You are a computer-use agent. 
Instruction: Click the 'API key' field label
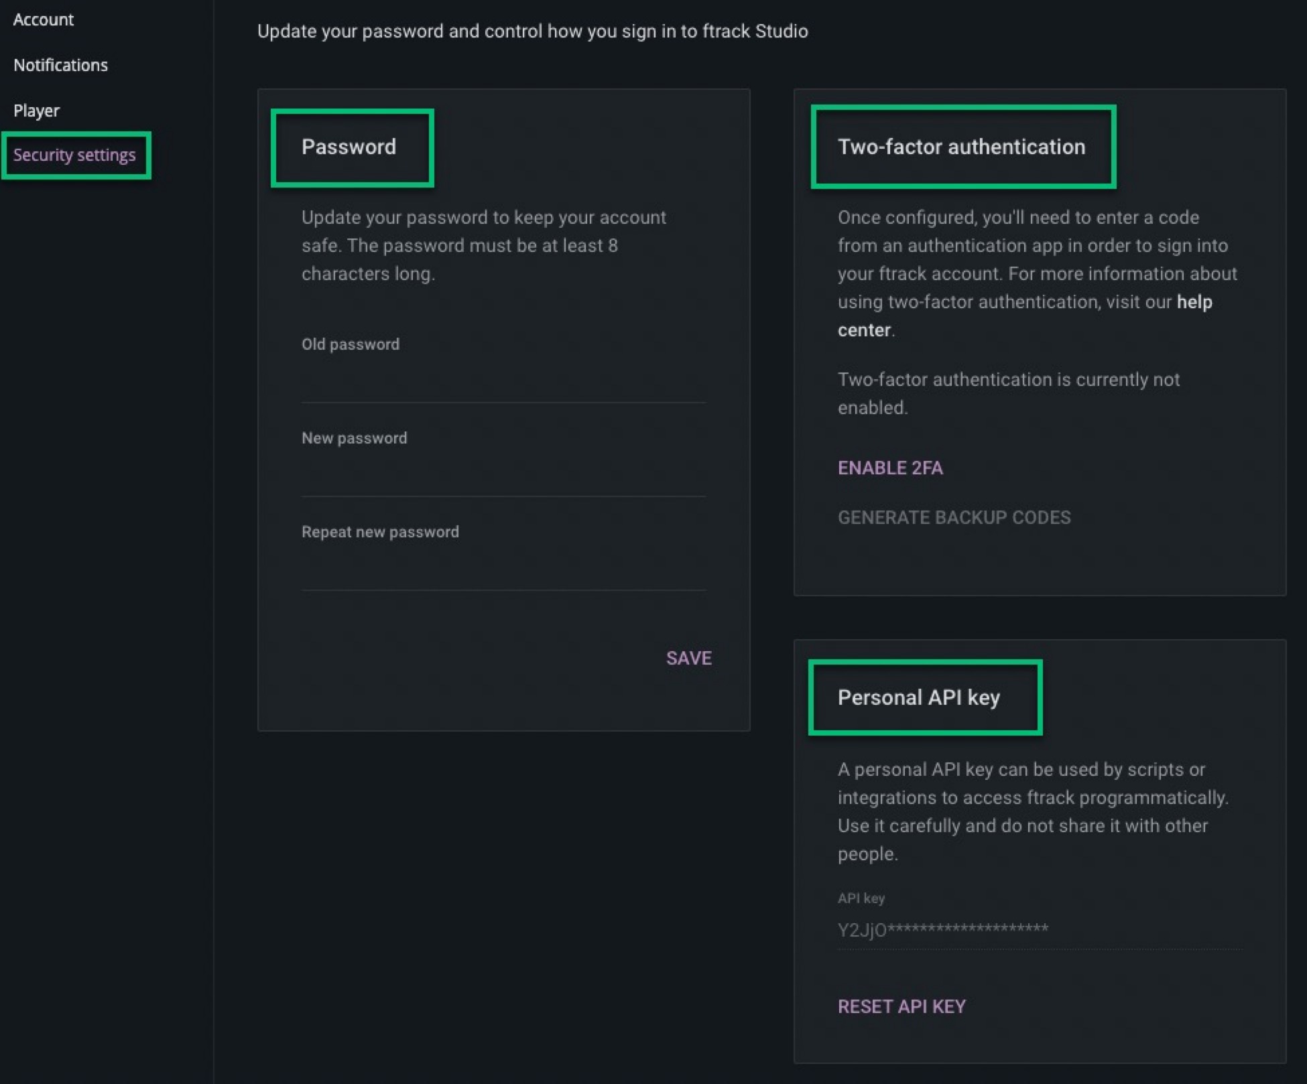(x=861, y=898)
